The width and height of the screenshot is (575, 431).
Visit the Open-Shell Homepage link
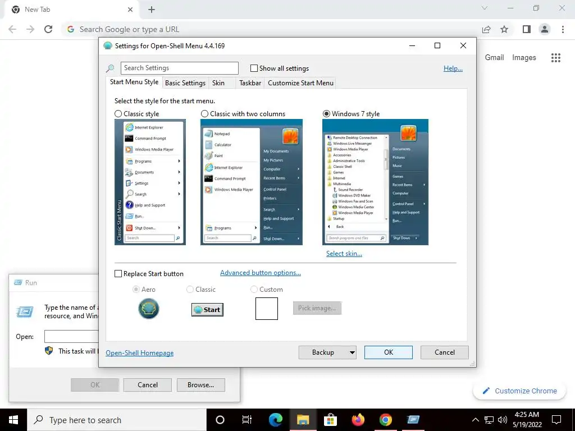pos(140,353)
